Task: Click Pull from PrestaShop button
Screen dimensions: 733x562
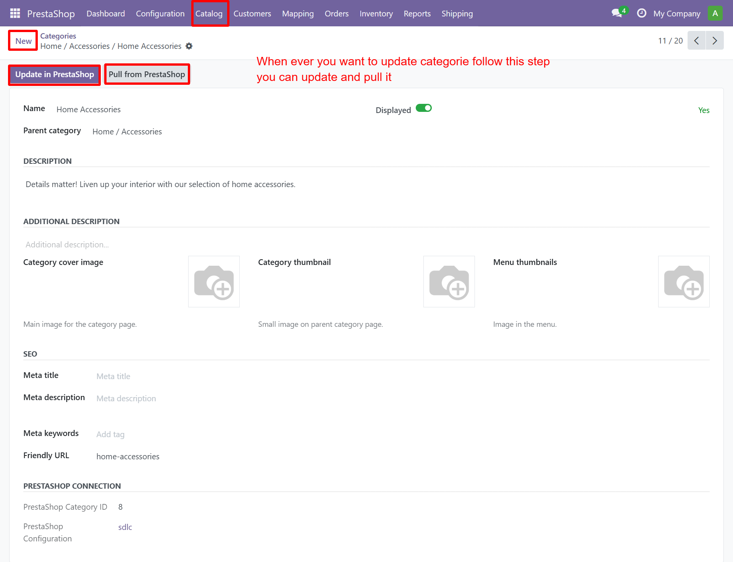Action: point(147,75)
